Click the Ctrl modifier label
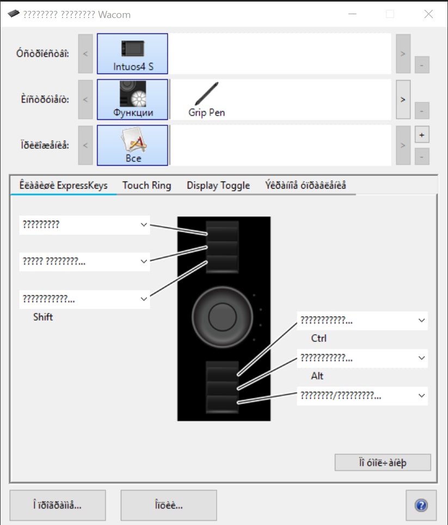Viewport: 448px width, 525px height. (x=318, y=338)
